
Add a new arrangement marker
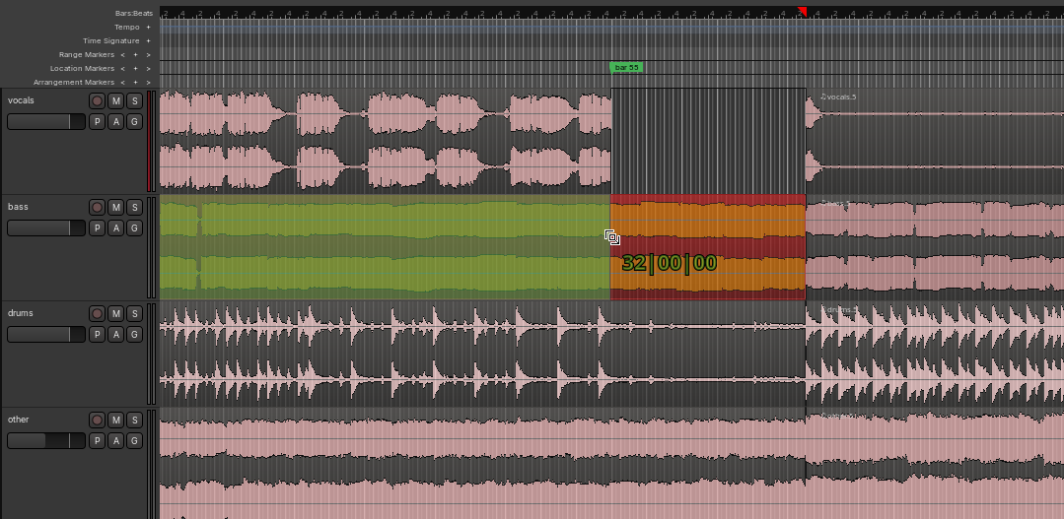[x=135, y=82]
